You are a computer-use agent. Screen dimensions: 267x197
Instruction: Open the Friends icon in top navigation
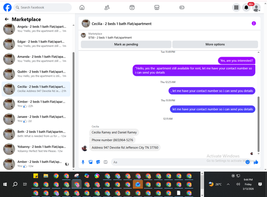click(107, 7)
